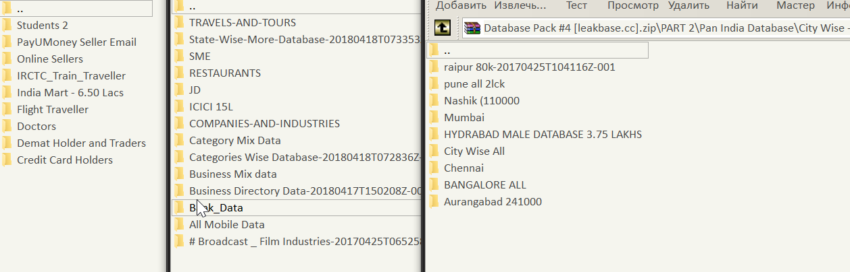Image resolution: width=850 pixels, height=272 pixels.
Task: Select the highlighted 'Bank_Data' folder row
Action: pyautogui.click(x=297, y=207)
